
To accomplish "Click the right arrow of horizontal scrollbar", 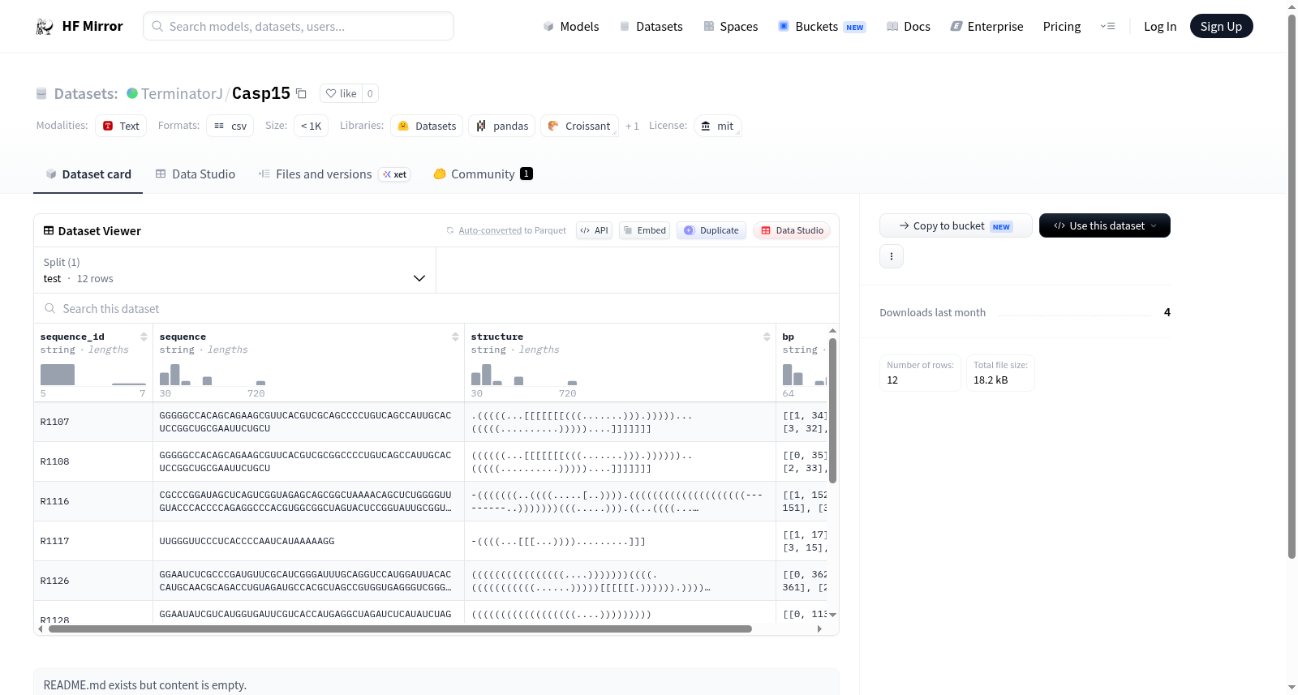I will (x=819, y=629).
